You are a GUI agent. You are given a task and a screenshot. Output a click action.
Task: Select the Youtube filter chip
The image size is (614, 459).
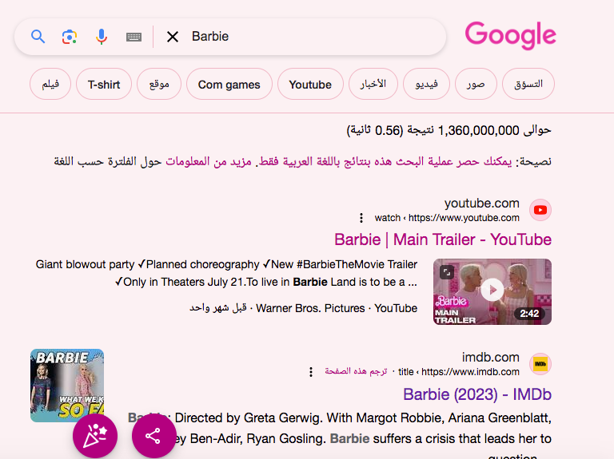click(x=310, y=84)
